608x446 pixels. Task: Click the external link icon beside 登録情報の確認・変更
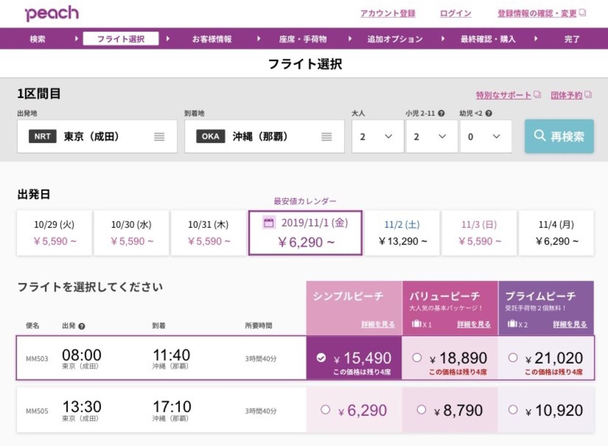[583, 13]
